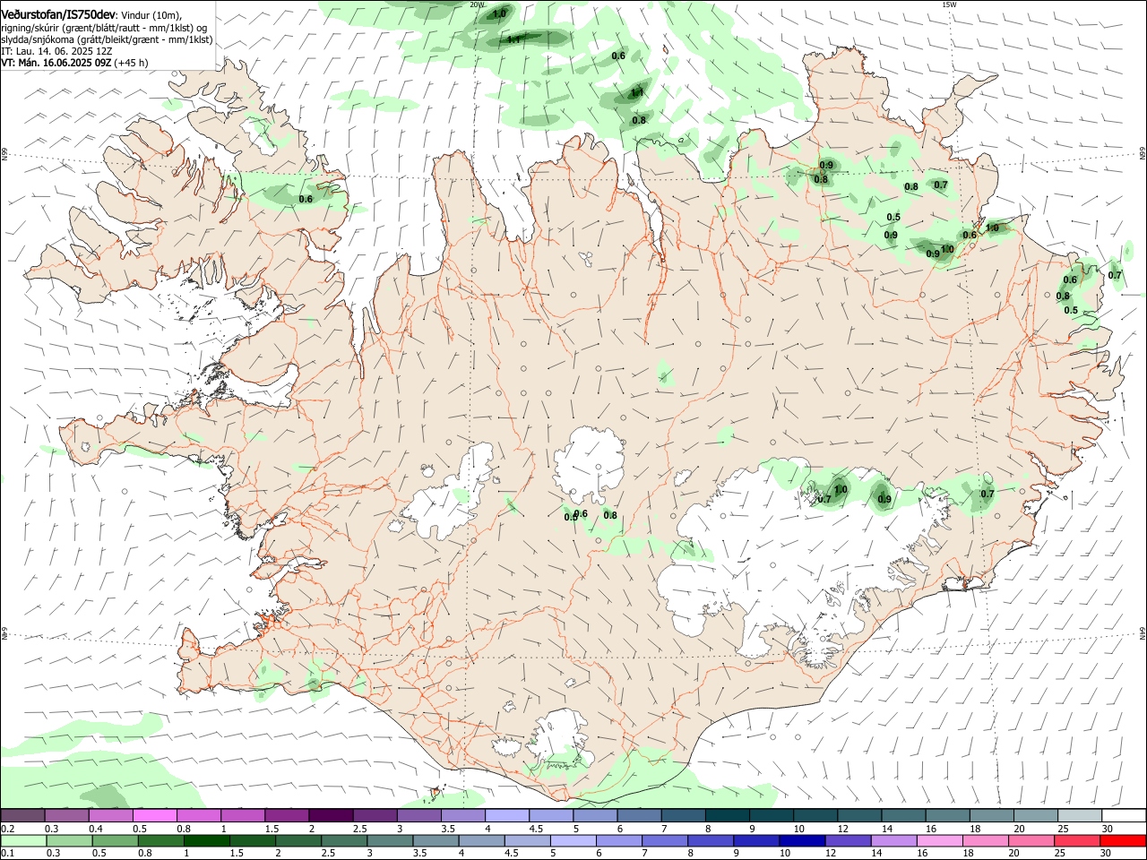
Task: Select lower legend swatch labeled 0.5
Action: (116, 841)
